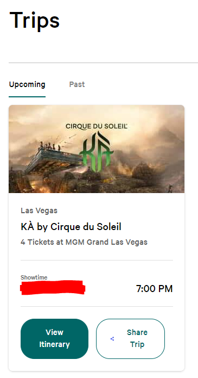Open the KÀ show banner image
The image size is (198, 378).
pyautogui.click(x=97, y=149)
